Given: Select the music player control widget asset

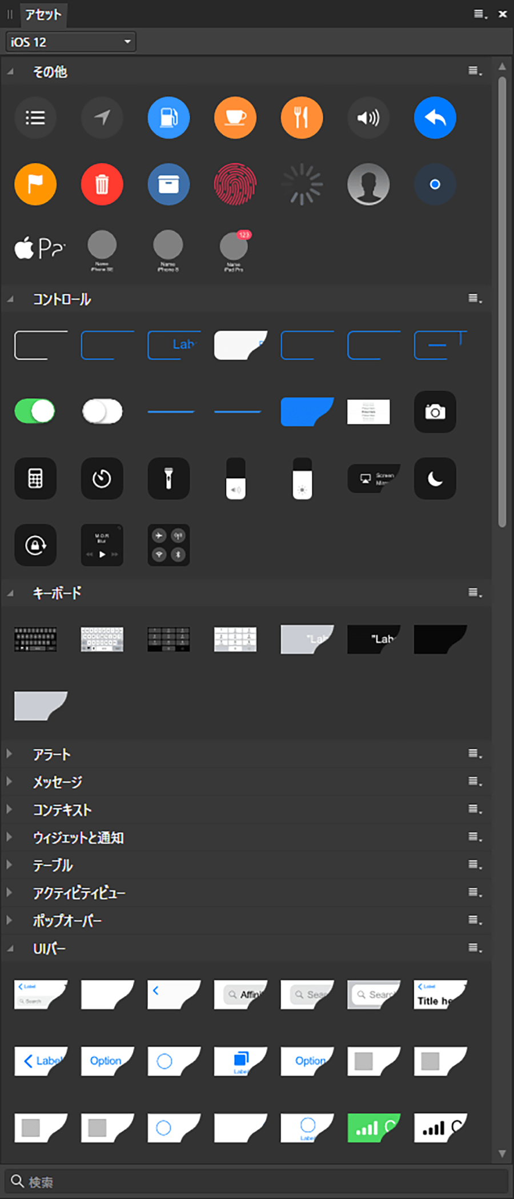Looking at the screenshot, I should click(102, 546).
